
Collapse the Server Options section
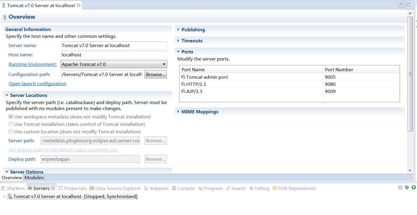coord(7,172)
